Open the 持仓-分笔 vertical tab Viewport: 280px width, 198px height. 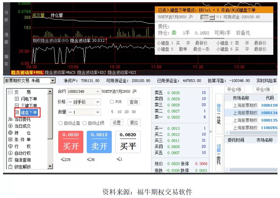(x=219, y=114)
